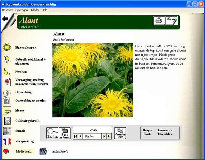Click the speaker icon for Opmerking
205x160 pixels.
(x=7, y=93)
